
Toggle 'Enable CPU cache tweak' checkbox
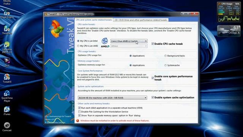pos(153,44)
